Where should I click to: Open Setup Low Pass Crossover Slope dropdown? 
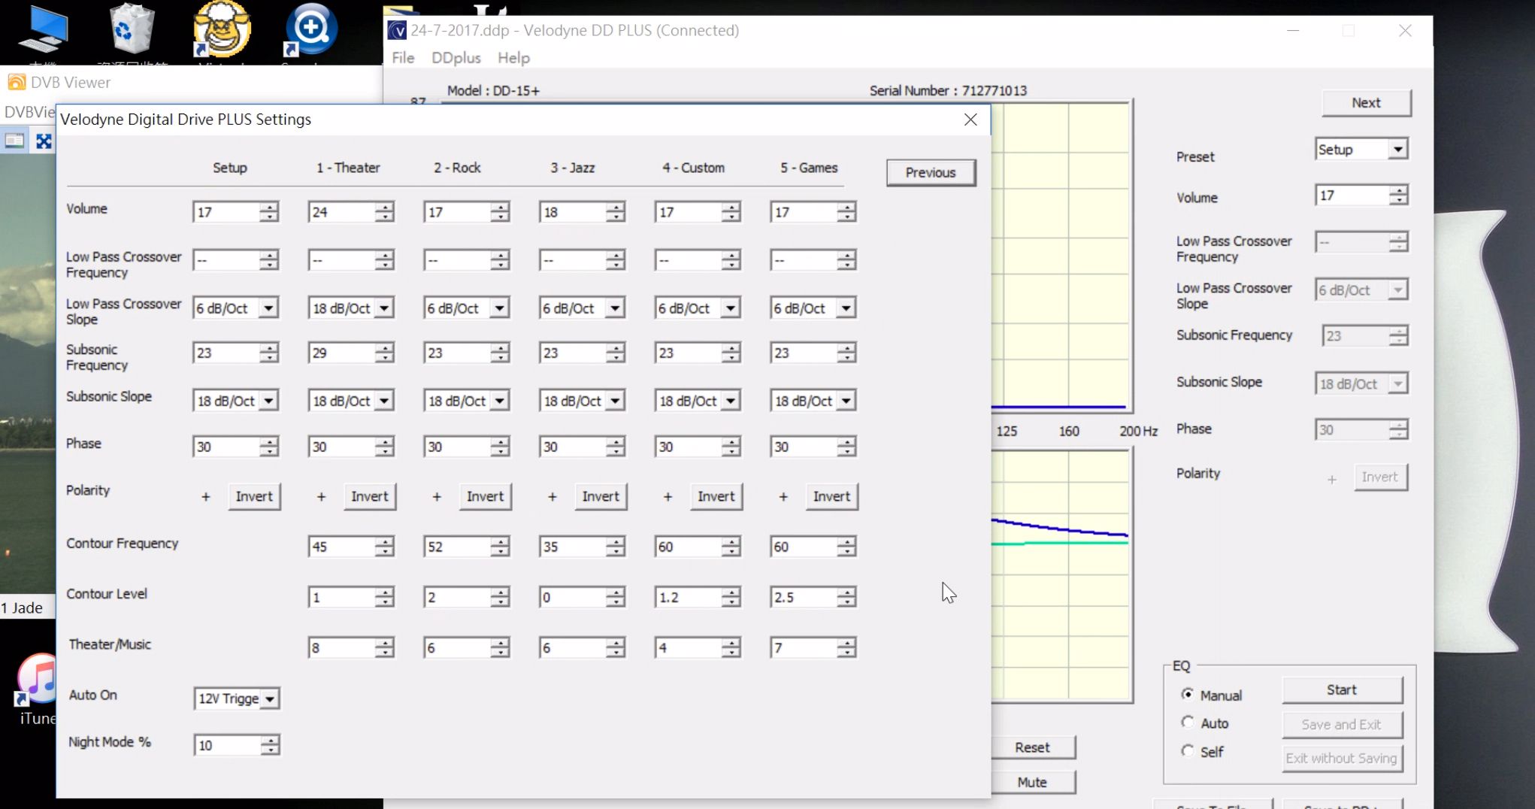[x=268, y=308]
